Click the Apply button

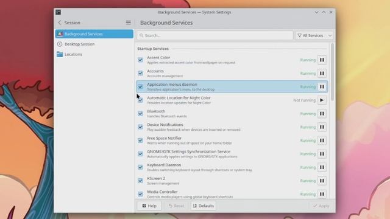click(321, 206)
